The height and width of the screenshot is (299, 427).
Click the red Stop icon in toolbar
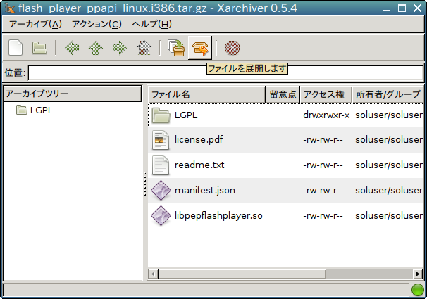(x=233, y=48)
